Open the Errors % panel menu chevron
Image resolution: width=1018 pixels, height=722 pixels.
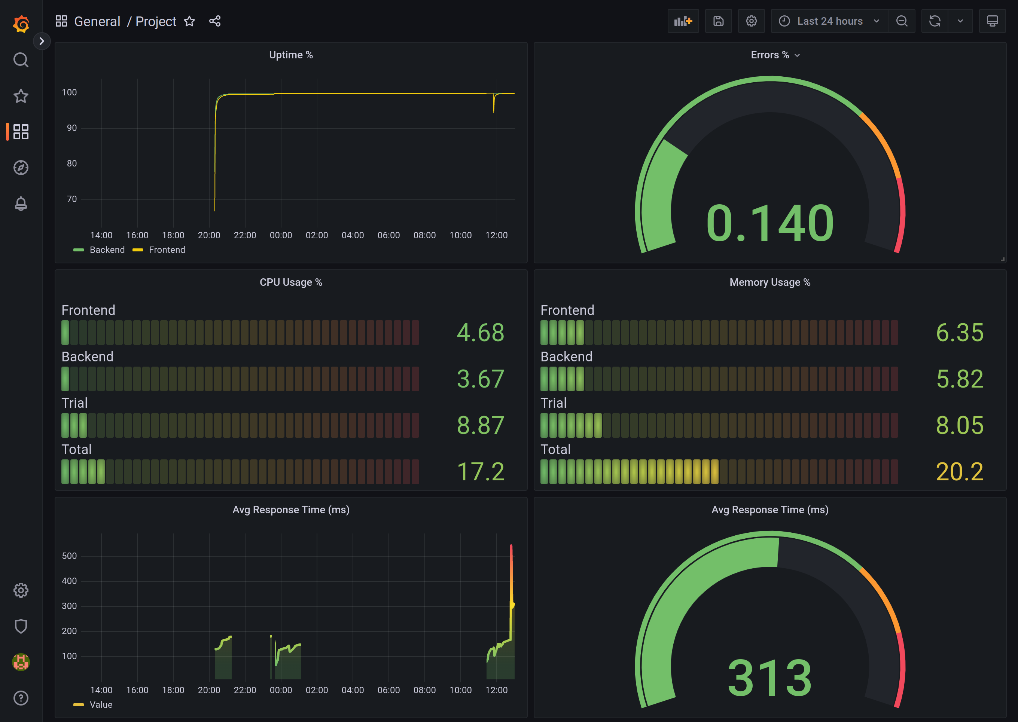click(798, 55)
